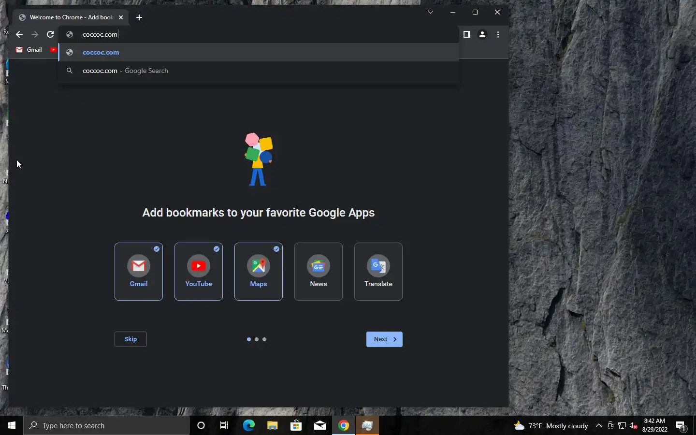Open the Gmail bookmark
The image size is (696, 435).
tap(29, 50)
